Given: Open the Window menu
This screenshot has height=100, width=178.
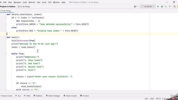Looking at the screenshot, I should pos(56,2).
